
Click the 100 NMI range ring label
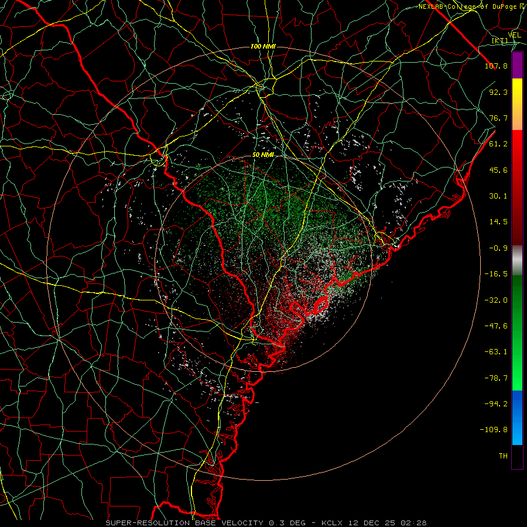pos(263,46)
